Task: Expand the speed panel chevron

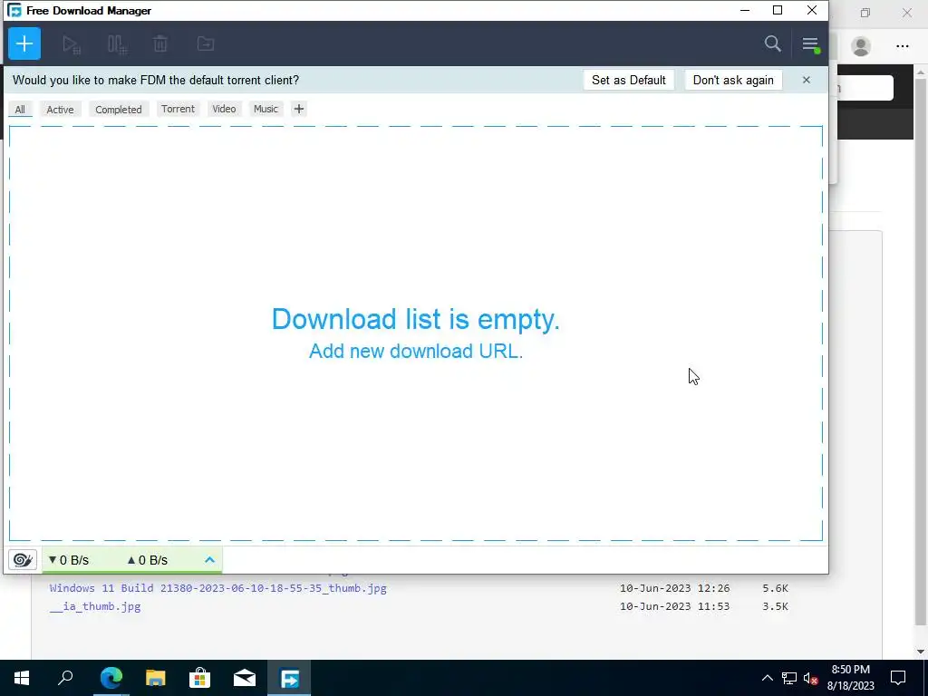Action: [x=209, y=559]
